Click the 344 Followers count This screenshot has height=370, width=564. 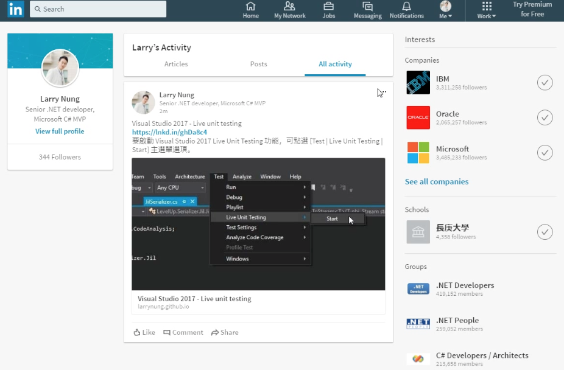tap(60, 157)
